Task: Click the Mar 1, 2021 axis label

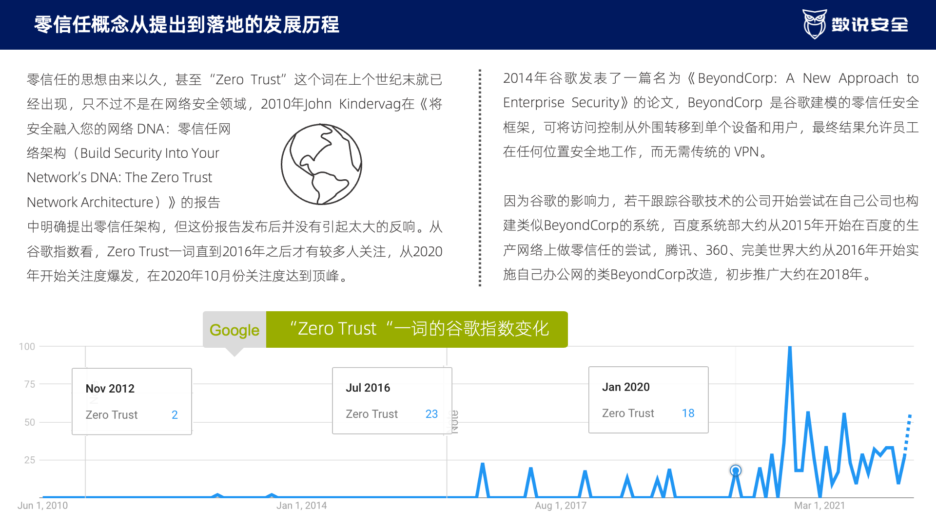Action: click(x=819, y=506)
